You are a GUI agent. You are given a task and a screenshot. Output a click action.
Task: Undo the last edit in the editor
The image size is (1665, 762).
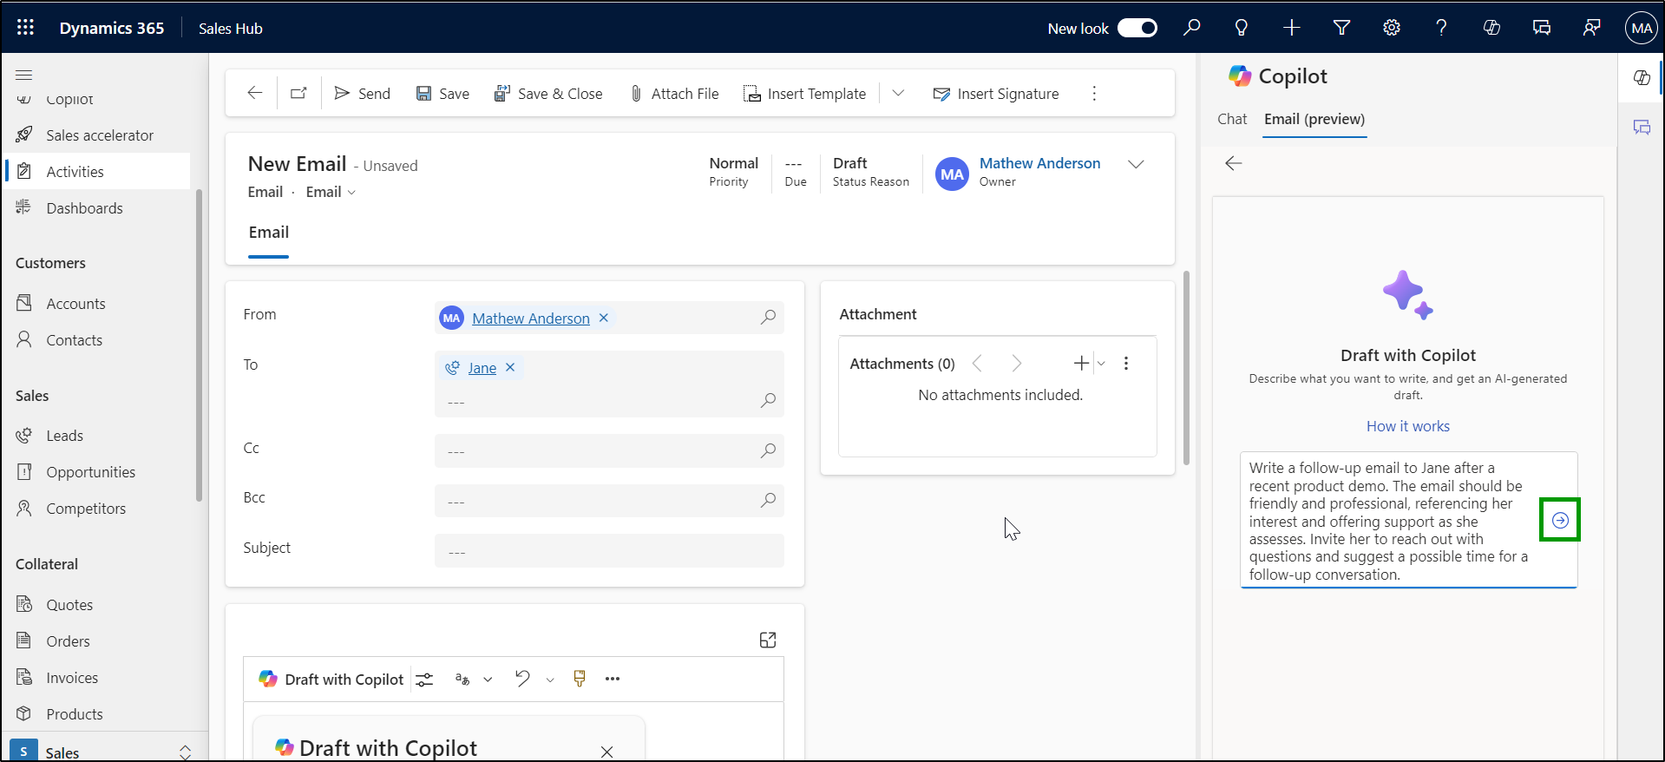[522, 679]
